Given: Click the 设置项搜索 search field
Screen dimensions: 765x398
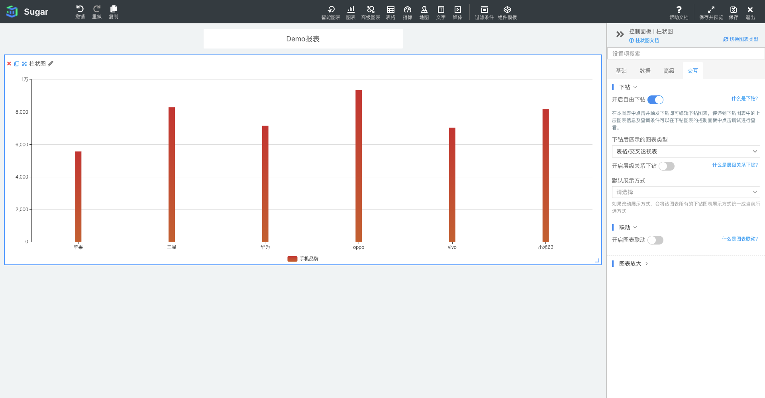Looking at the screenshot, I should pyautogui.click(x=686, y=54).
